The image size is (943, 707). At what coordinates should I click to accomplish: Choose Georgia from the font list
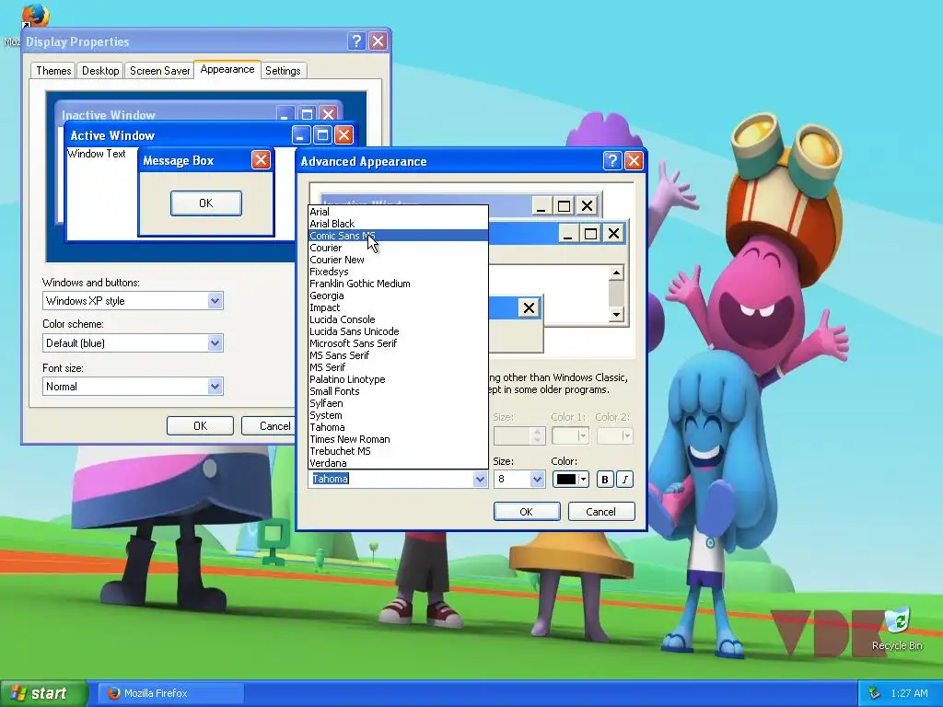pos(398,296)
